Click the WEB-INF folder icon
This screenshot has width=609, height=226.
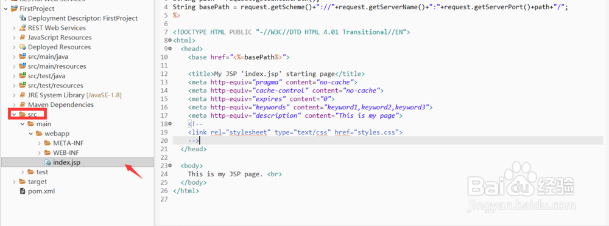(48, 152)
